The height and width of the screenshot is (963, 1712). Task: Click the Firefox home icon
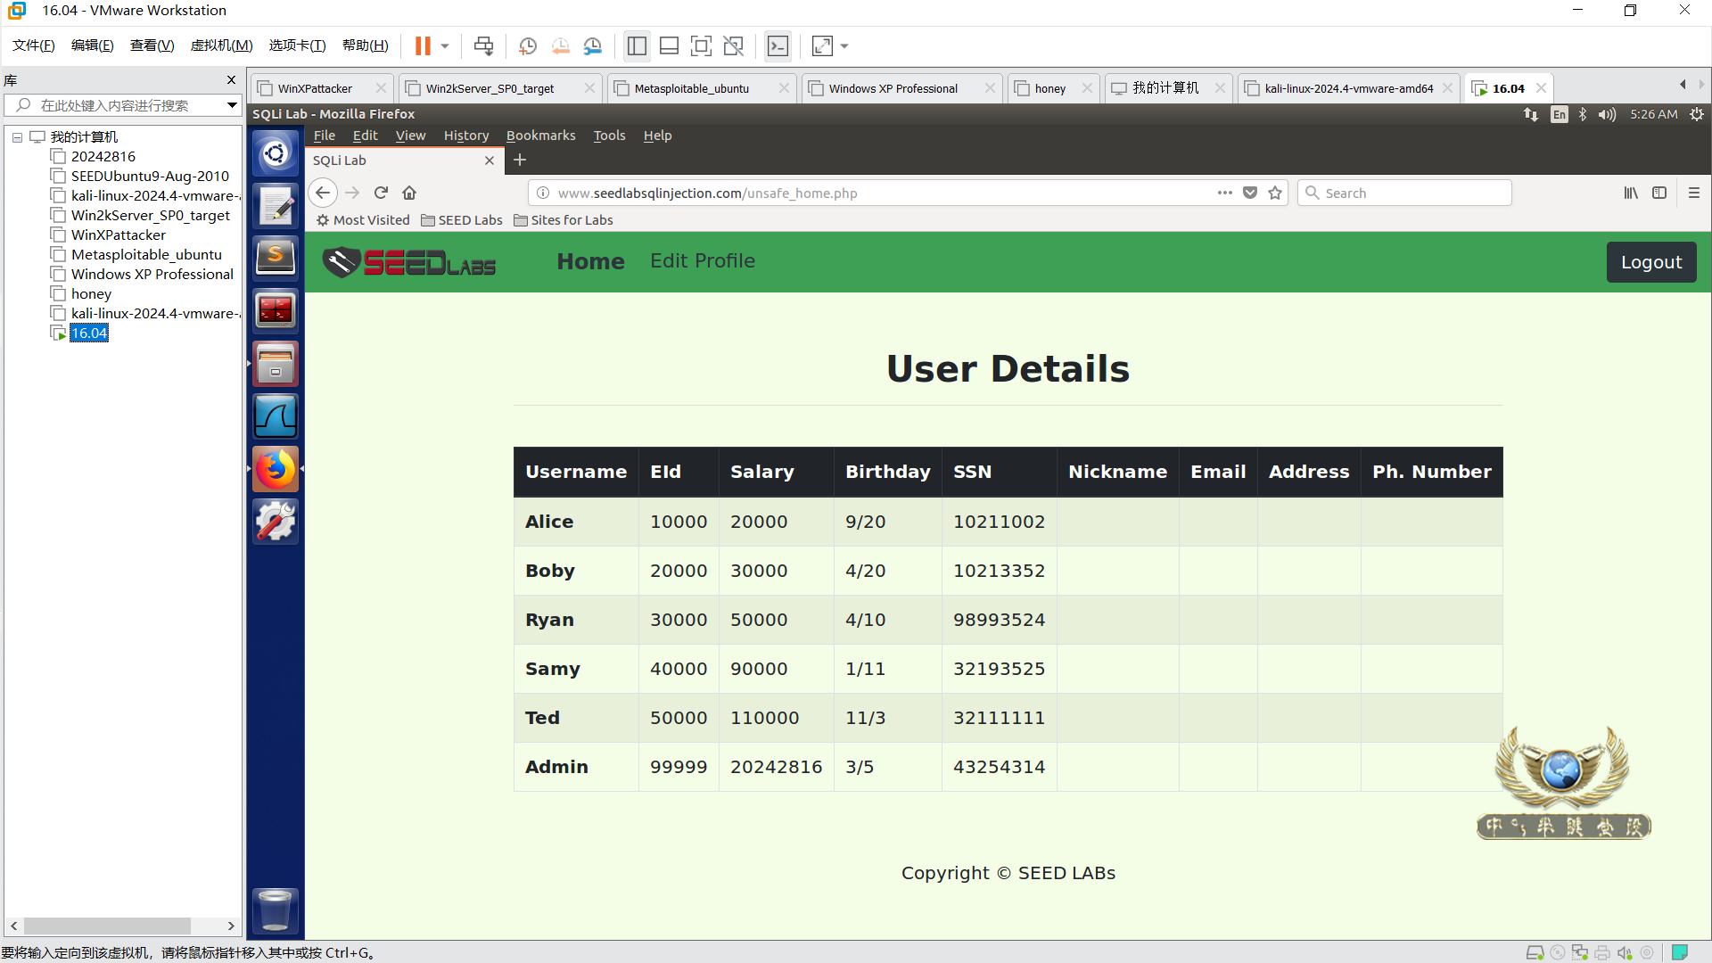(x=409, y=193)
